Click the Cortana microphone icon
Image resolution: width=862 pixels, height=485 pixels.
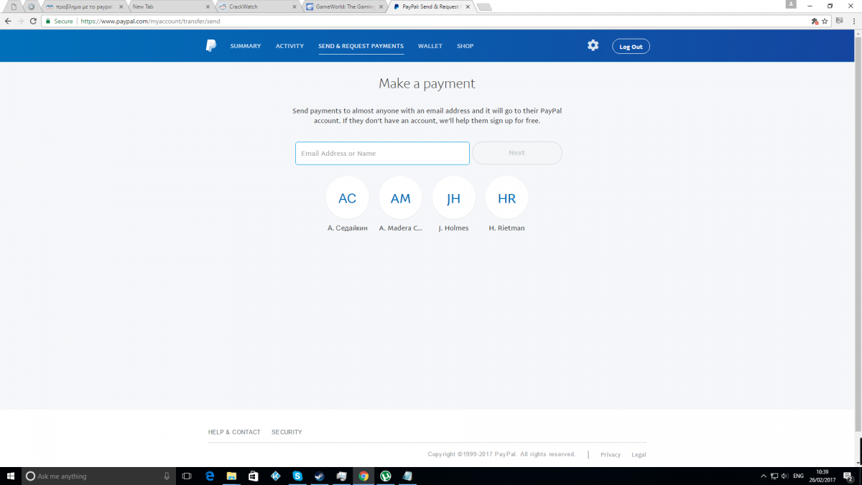point(167,476)
